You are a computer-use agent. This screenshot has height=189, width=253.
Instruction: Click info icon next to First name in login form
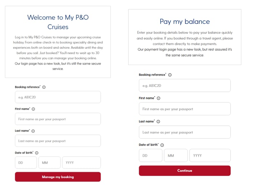[x=33, y=109]
